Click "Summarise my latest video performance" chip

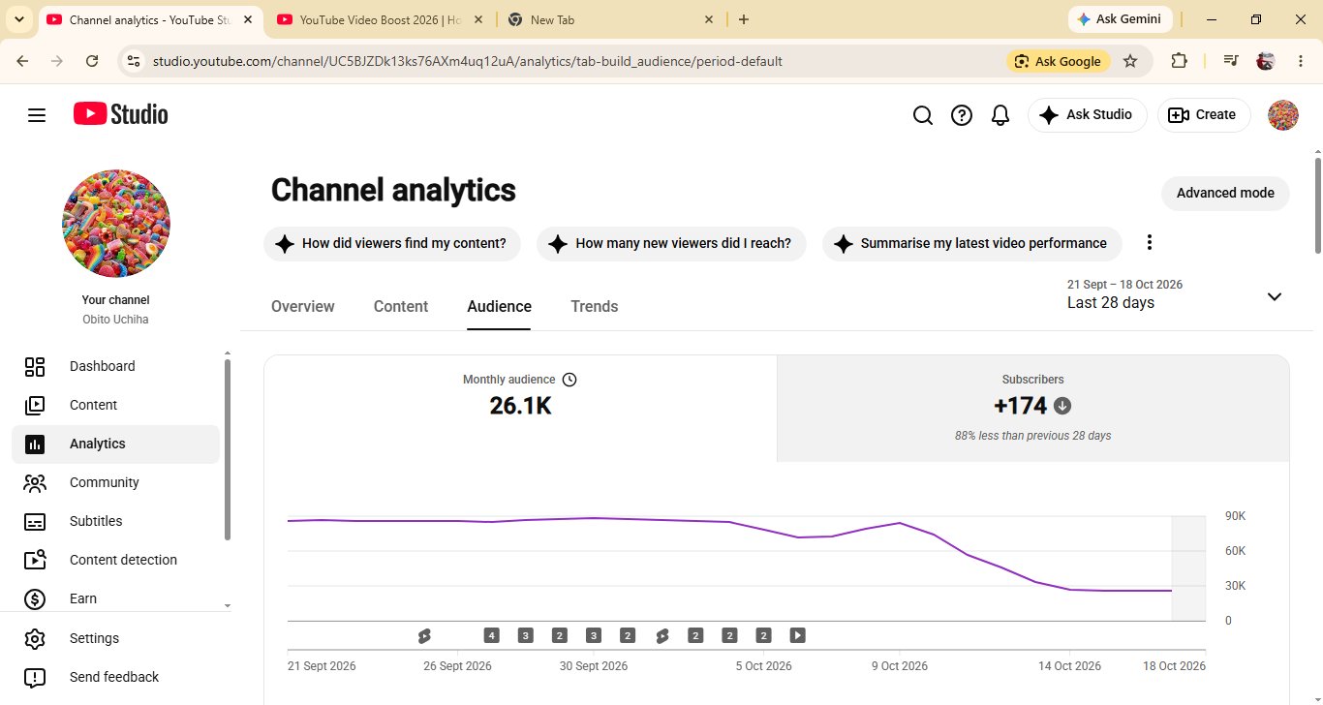(971, 244)
